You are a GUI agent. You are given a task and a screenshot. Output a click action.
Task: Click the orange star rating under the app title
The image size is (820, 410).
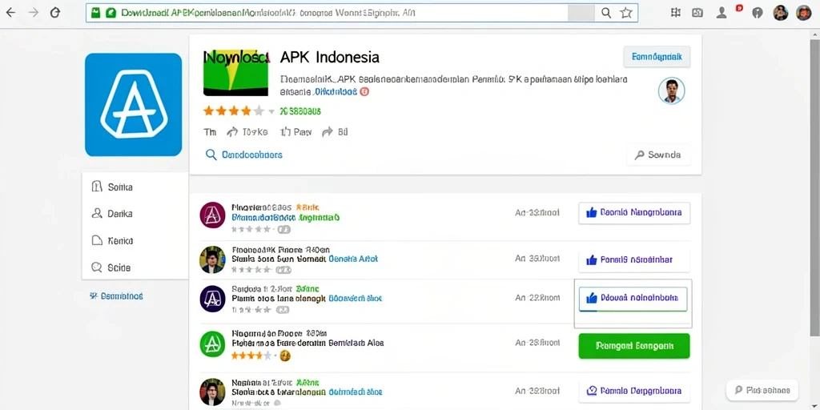tap(234, 111)
